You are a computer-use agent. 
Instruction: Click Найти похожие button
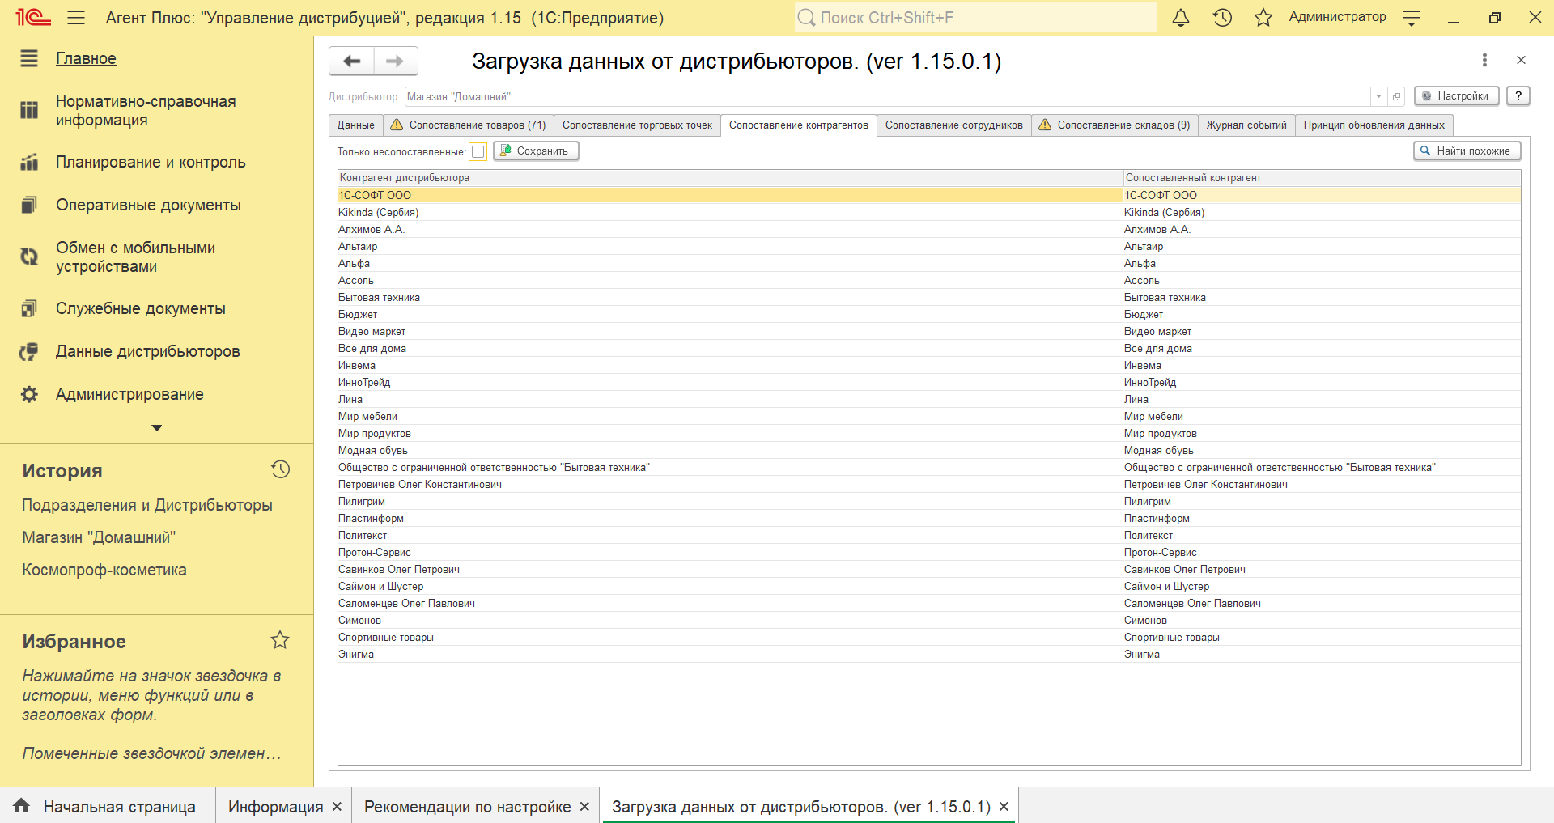click(x=1467, y=151)
